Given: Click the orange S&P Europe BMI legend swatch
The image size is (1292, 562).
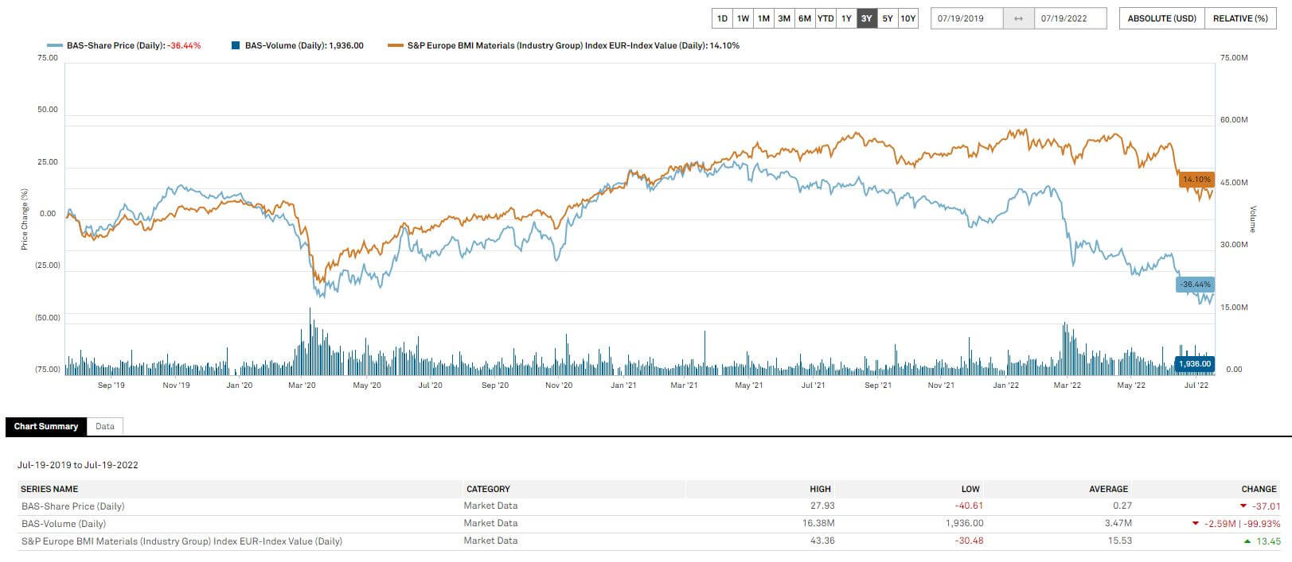Looking at the screenshot, I should (395, 45).
